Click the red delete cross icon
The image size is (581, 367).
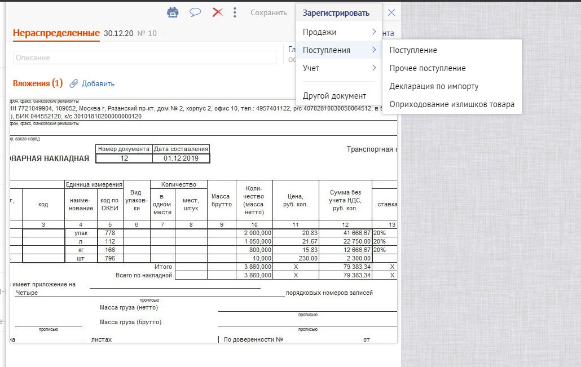point(218,12)
